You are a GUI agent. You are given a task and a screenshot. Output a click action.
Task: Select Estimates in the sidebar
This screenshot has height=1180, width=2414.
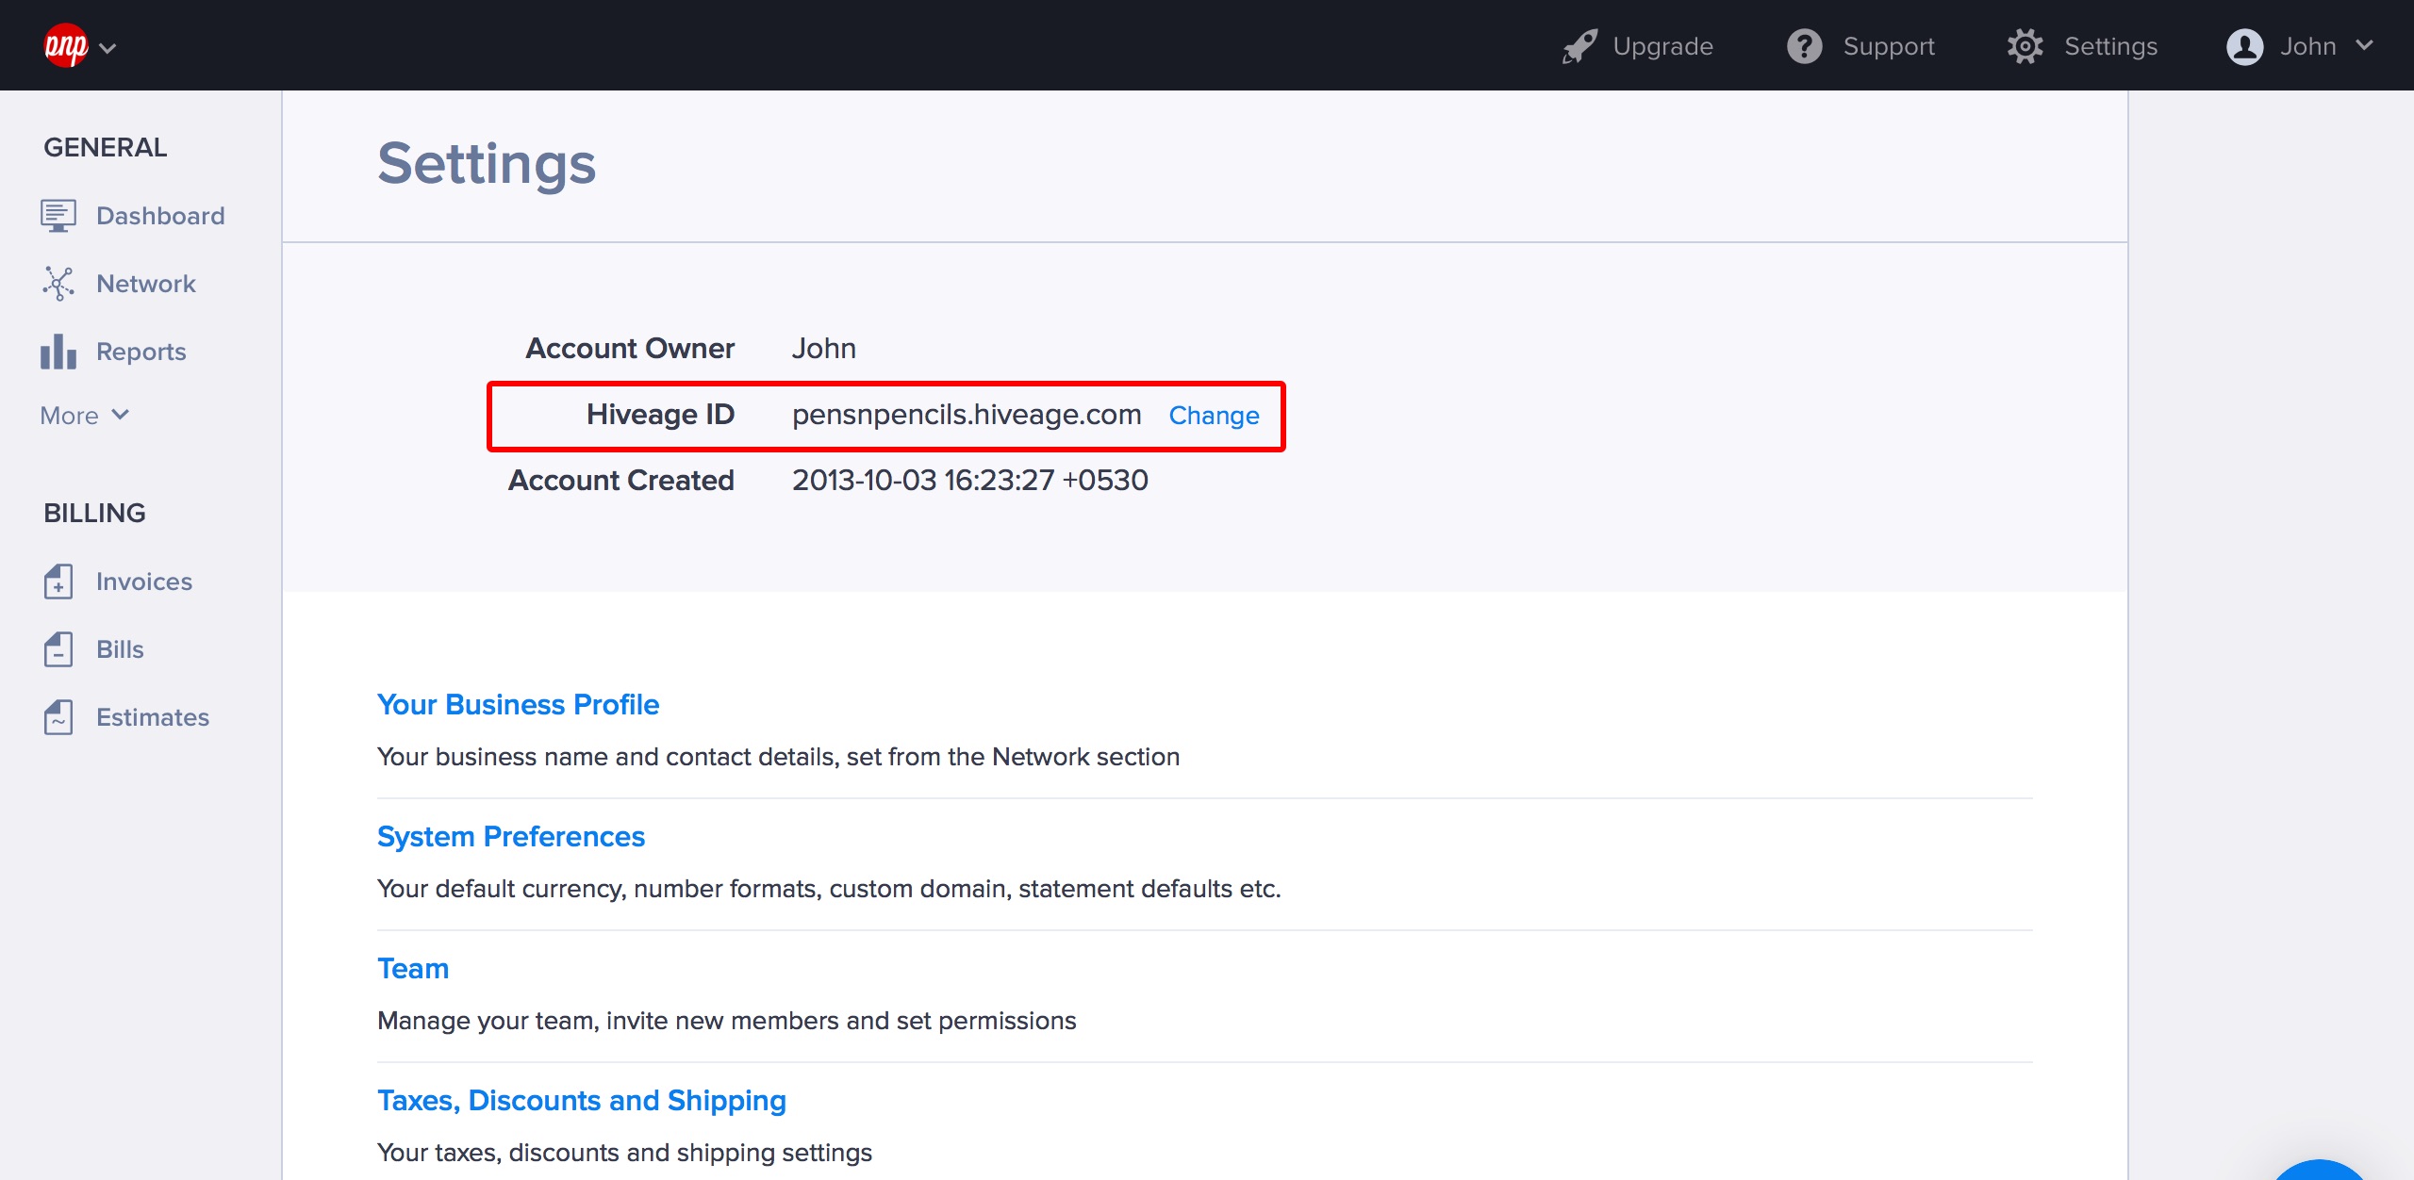click(x=152, y=717)
